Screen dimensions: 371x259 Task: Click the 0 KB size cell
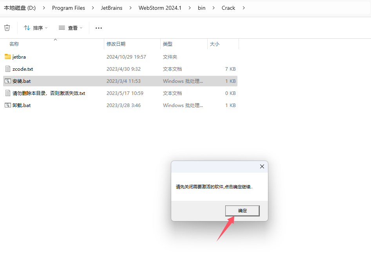[x=230, y=93]
